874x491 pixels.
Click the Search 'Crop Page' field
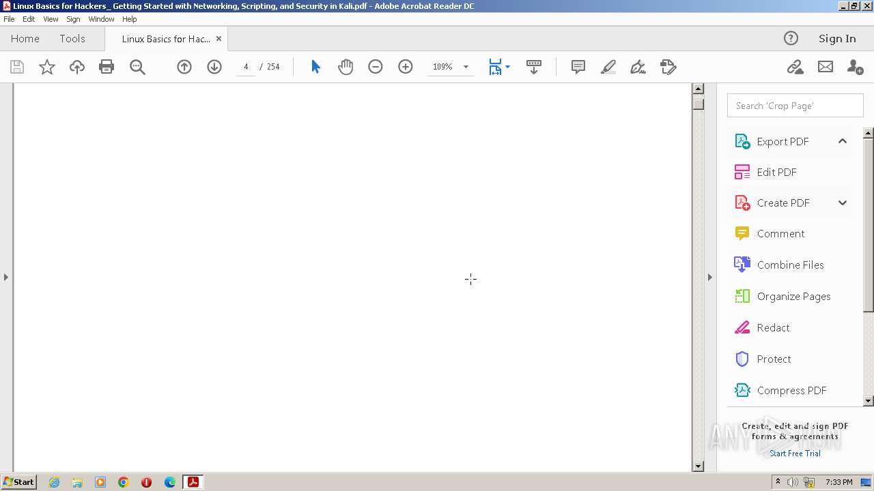coord(795,106)
